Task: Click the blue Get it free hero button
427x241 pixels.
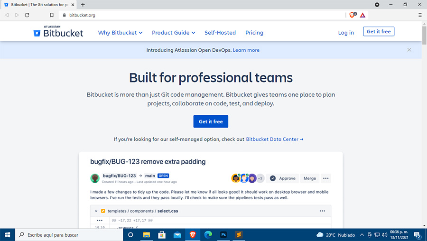Action: [x=211, y=121]
